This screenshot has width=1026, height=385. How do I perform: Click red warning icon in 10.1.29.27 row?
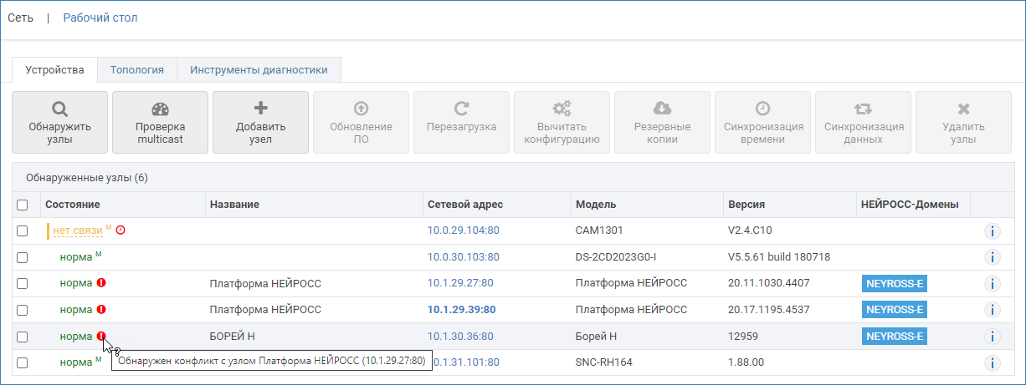pyautogui.click(x=101, y=283)
